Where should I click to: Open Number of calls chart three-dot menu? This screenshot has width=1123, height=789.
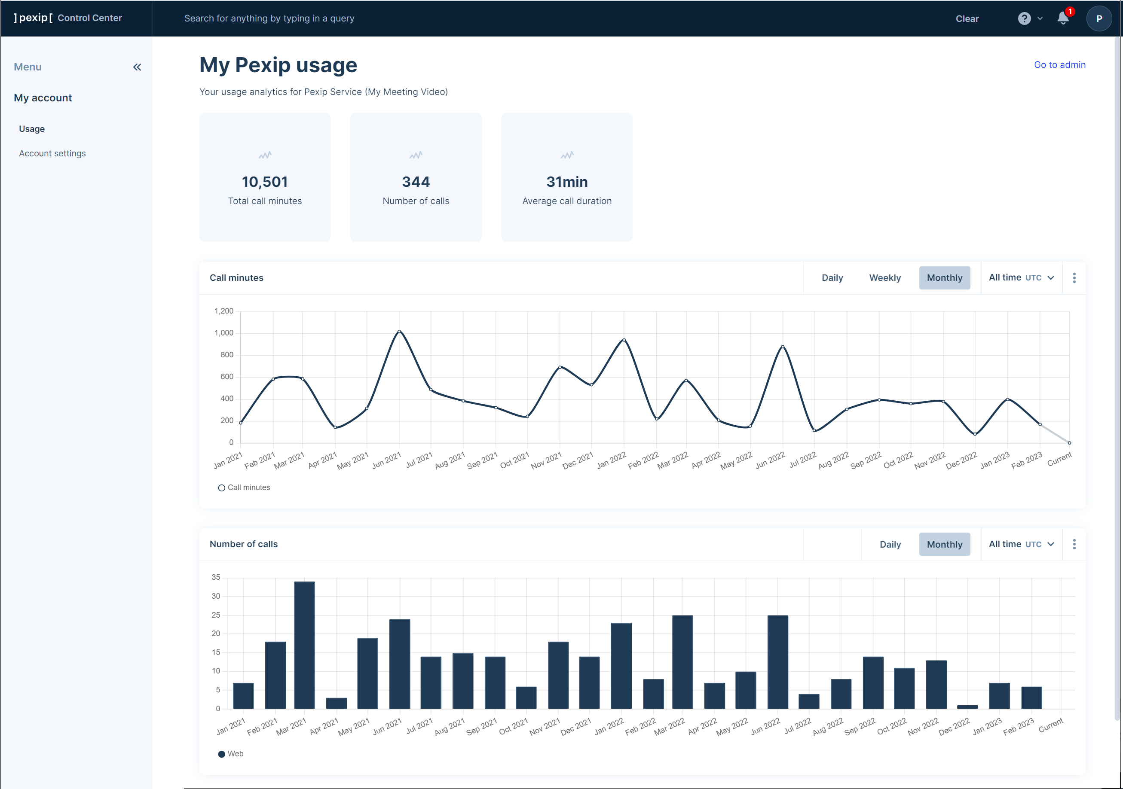point(1074,544)
